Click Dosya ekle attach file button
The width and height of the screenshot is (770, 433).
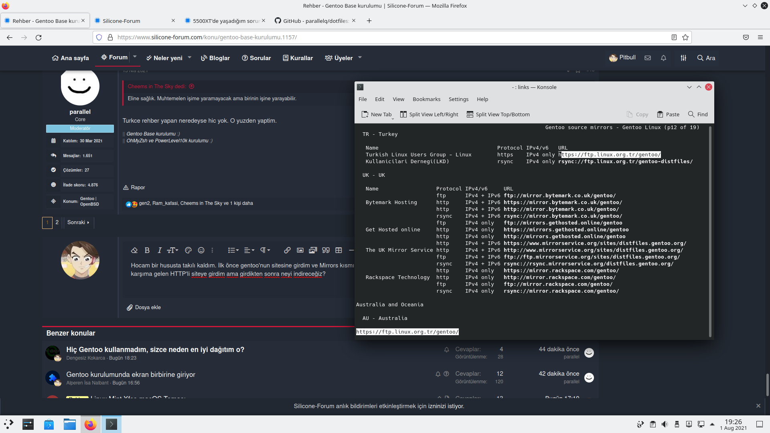point(144,308)
